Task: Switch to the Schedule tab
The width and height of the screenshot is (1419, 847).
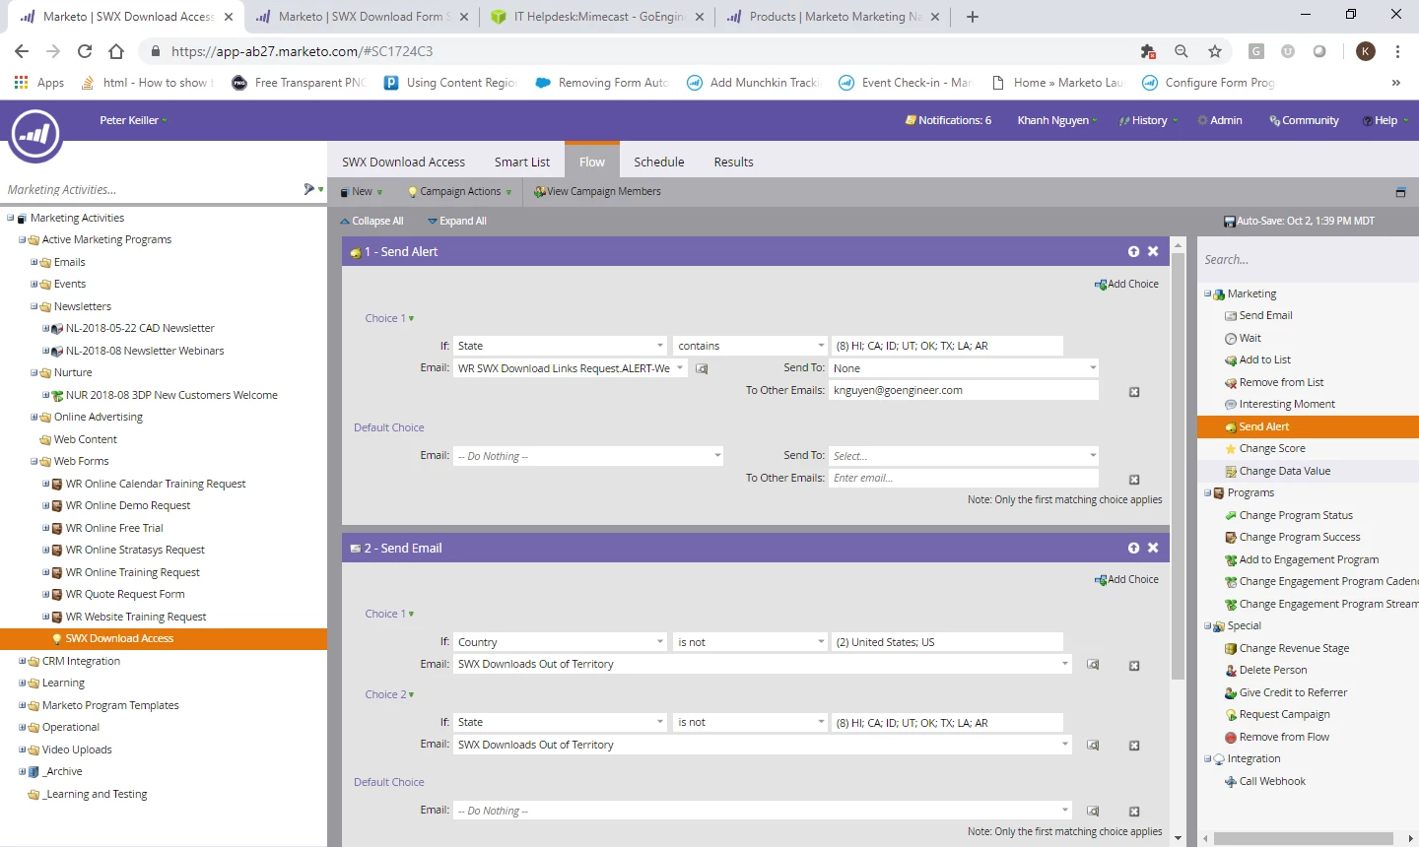Action: (659, 162)
